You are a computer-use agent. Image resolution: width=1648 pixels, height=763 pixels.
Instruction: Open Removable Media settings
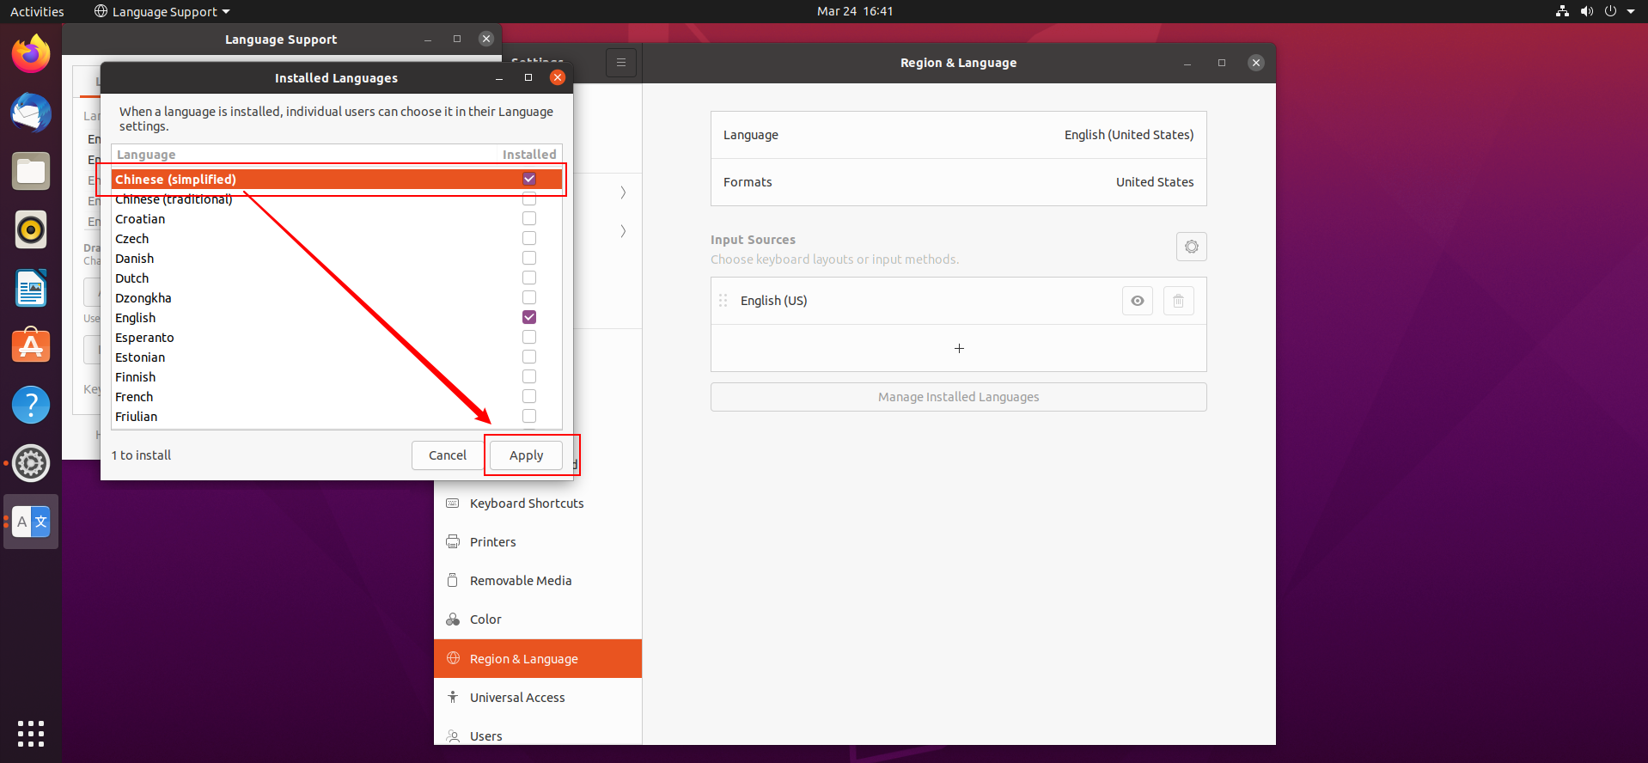[538, 581]
